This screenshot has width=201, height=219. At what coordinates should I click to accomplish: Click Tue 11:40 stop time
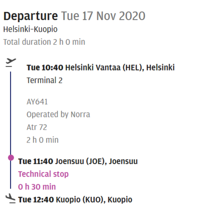36,162
